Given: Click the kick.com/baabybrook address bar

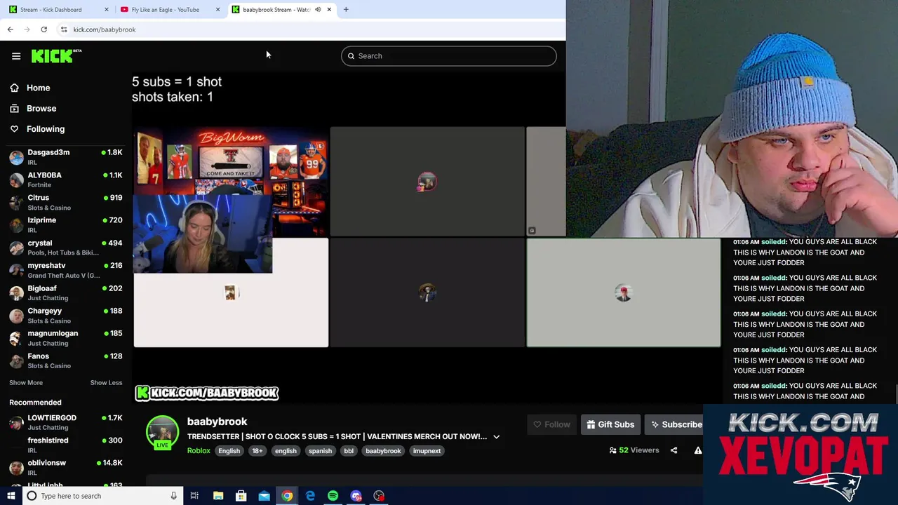Looking at the screenshot, I should coord(309,29).
